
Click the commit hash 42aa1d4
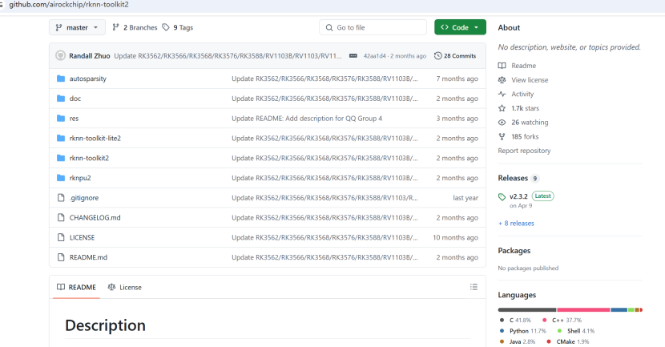(x=374, y=56)
